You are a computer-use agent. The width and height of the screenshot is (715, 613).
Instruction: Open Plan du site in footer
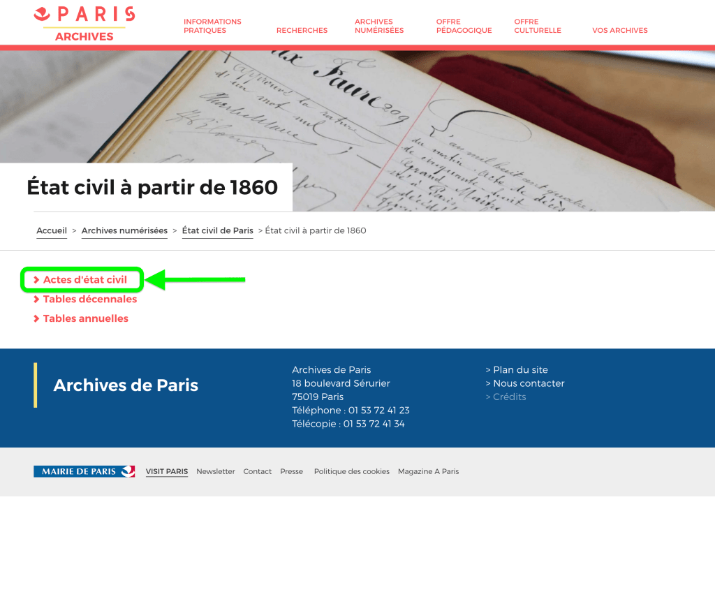click(x=520, y=370)
